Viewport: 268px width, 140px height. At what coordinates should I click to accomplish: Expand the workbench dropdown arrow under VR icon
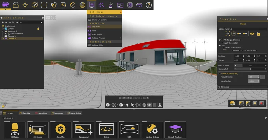[x=5, y=9]
